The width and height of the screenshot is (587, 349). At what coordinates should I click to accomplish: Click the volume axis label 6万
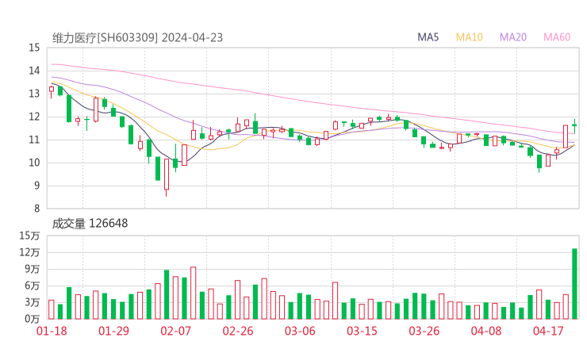coord(33,286)
